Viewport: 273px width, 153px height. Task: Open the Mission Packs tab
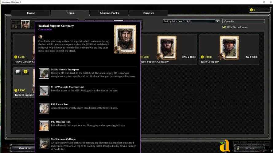pyautogui.click(x=109, y=13)
